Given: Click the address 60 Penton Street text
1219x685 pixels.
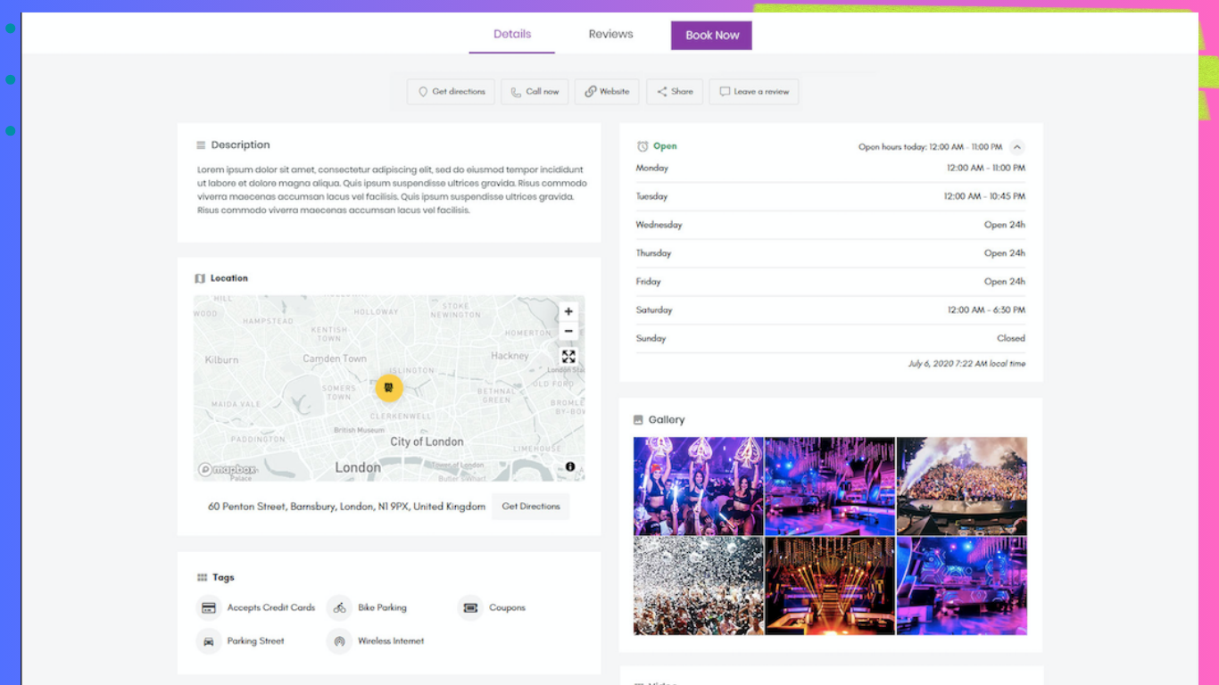Looking at the screenshot, I should pyautogui.click(x=346, y=507).
